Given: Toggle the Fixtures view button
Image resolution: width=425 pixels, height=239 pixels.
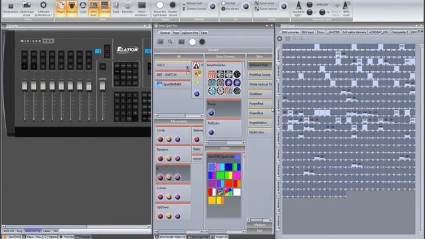Looking at the screenshot, I should coord(72,8).
